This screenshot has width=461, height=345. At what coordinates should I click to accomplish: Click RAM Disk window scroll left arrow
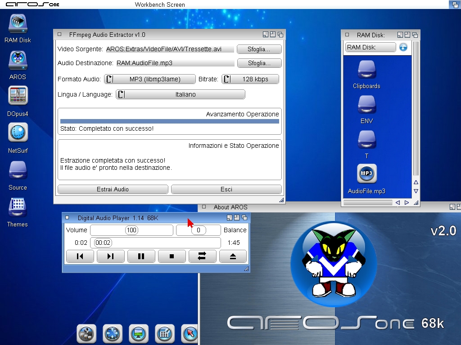pyautogui.click(x=398, y=203)
